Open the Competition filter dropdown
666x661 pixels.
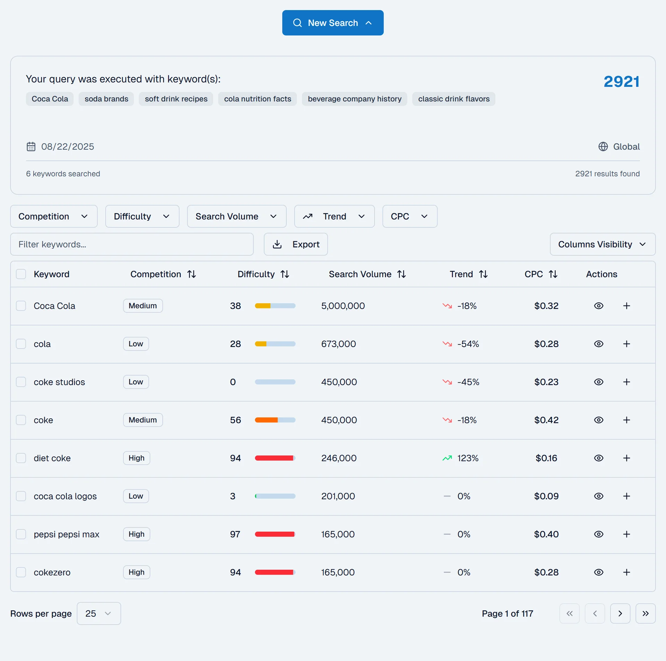(x=53, y=216)
